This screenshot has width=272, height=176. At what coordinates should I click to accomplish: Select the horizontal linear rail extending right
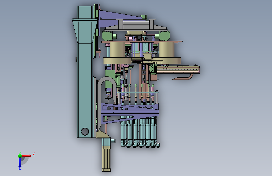pyautogui.click(x=178, y=70)
